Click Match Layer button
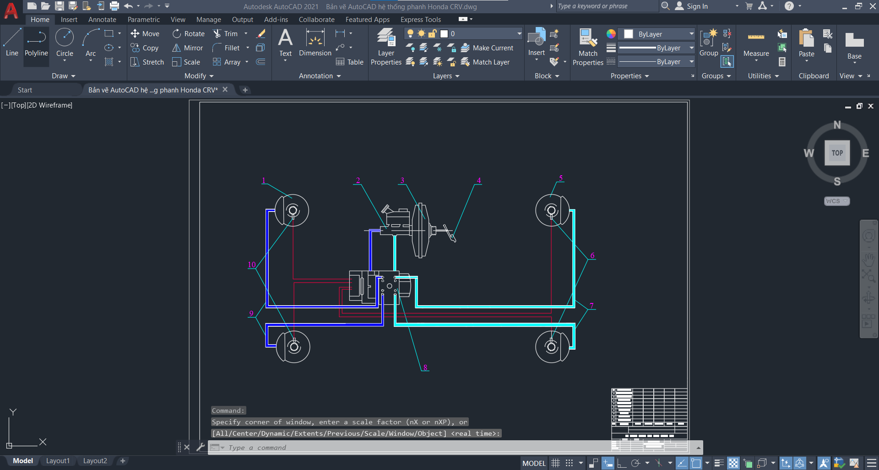 (485, 62)
